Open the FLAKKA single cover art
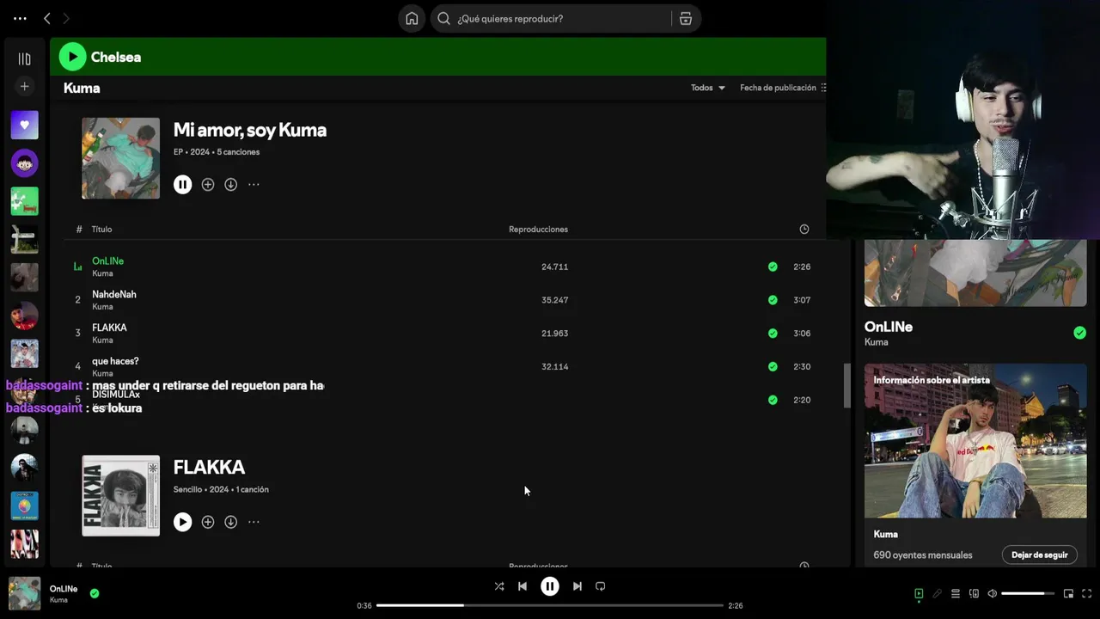Image resolution: width=1100 pixels, height=619 pixels. pyautogui.click(x=120, y=495)
